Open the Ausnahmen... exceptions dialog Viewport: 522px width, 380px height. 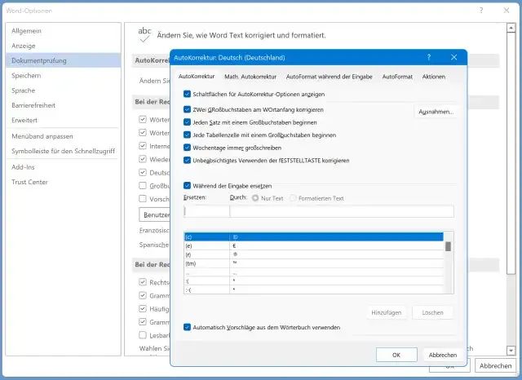[436, 111]
